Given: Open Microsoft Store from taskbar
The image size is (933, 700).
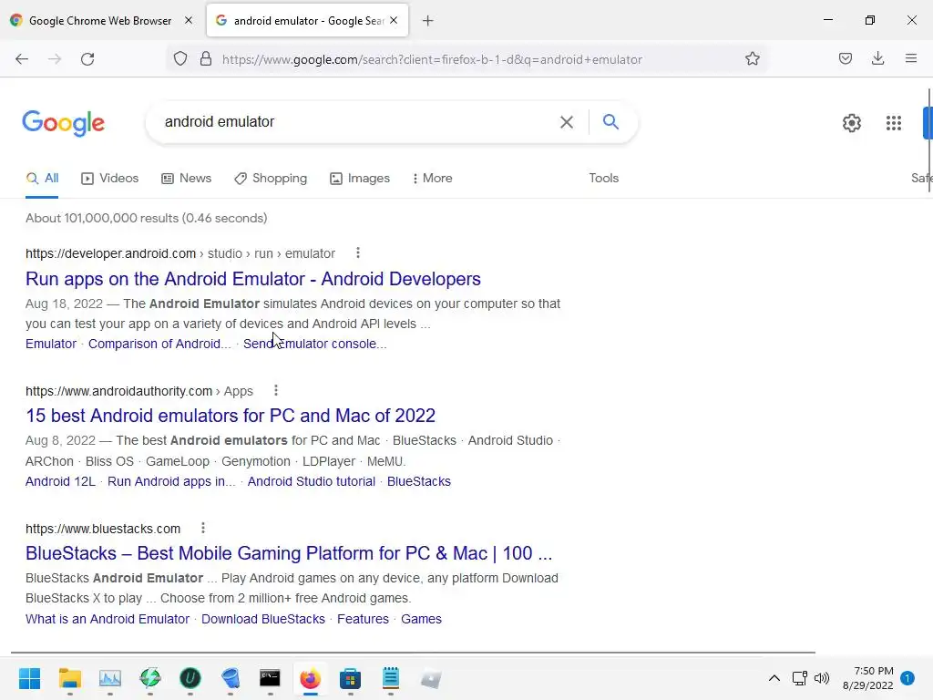Looking at the screenshot, I should coord(351,678).
